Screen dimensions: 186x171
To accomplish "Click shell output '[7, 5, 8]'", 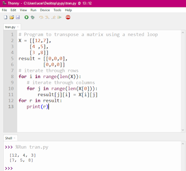I will pos(21,160).
